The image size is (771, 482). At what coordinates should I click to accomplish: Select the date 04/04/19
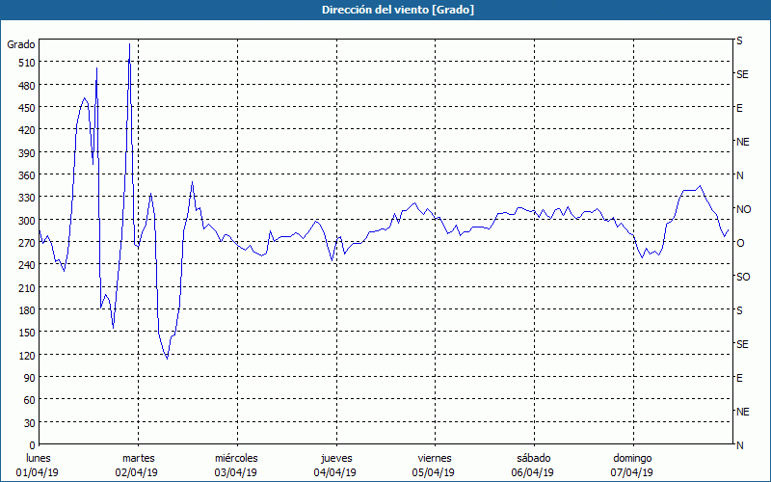334,473
